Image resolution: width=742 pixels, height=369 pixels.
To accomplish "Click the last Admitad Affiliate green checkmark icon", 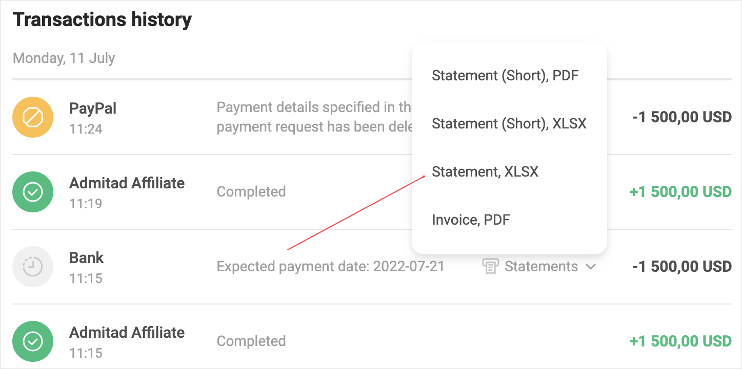I will point(33,341).
